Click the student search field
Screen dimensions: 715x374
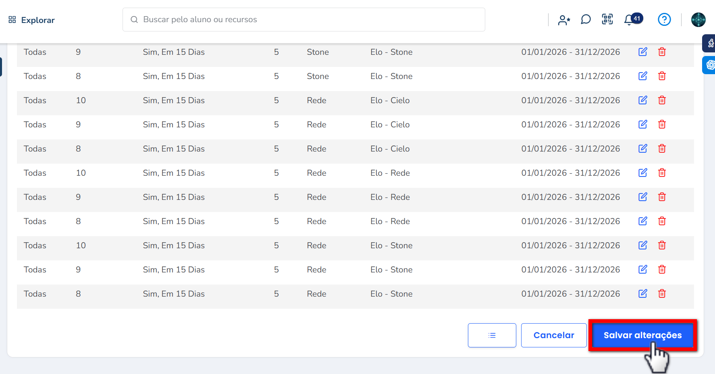303,19
